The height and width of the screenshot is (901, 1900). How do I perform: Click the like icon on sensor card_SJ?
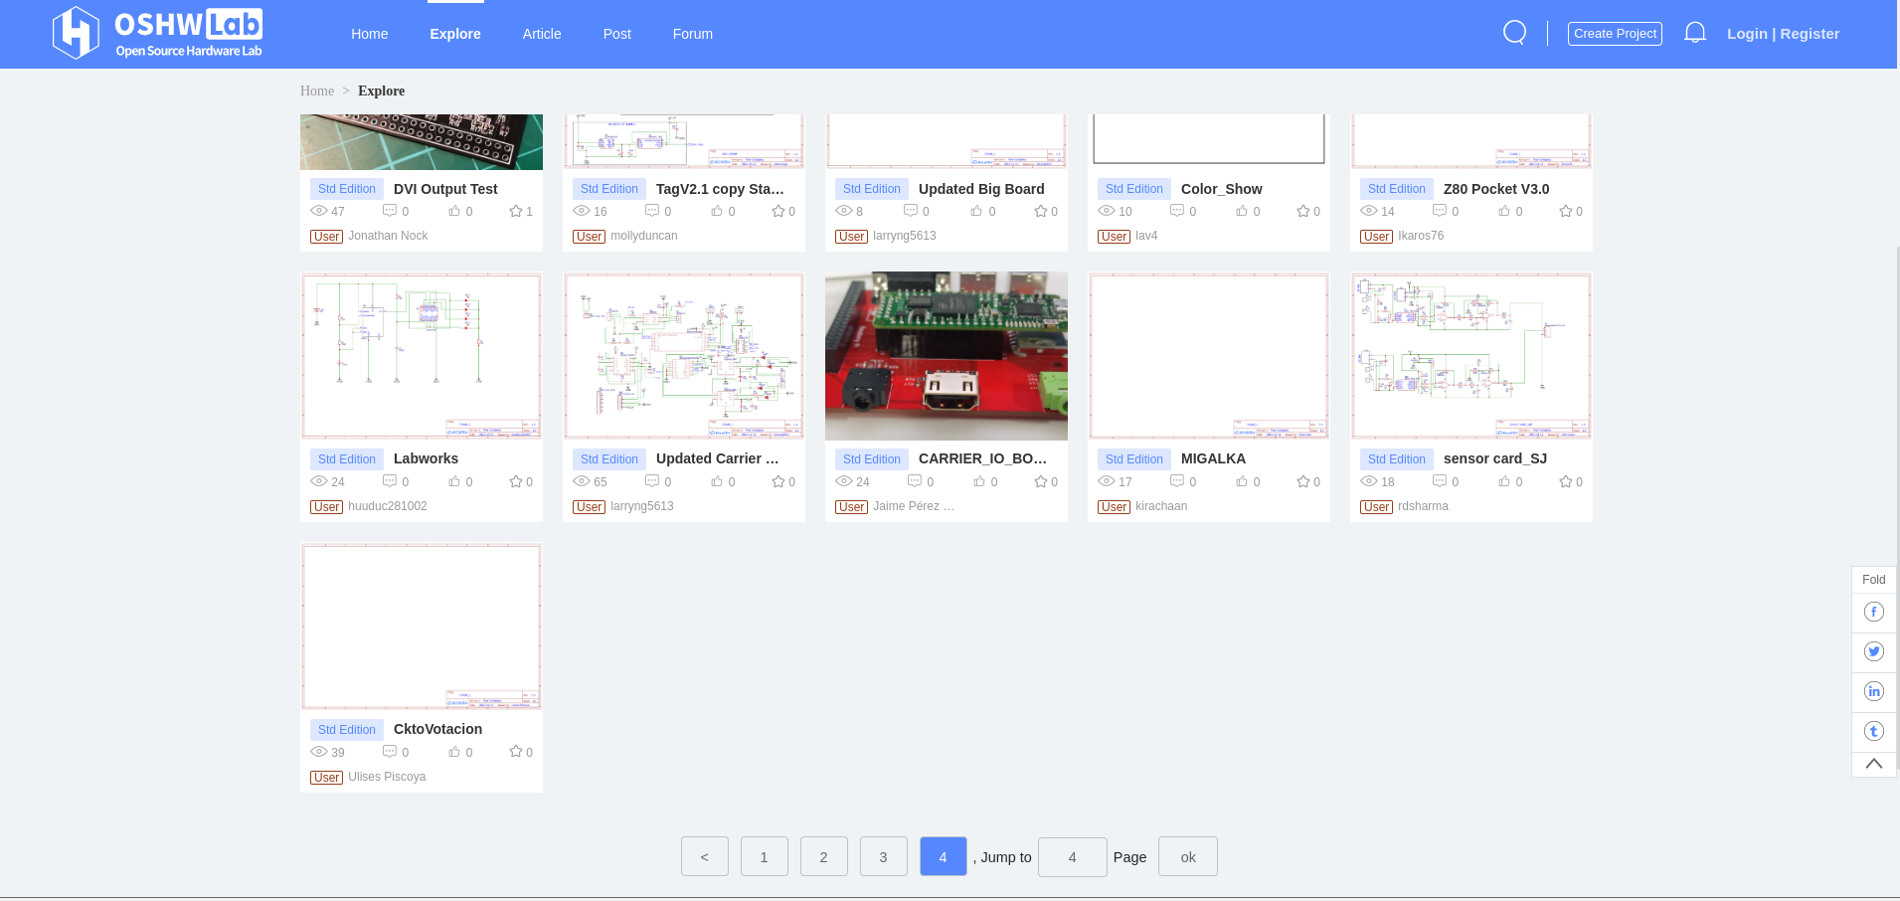1504,481
